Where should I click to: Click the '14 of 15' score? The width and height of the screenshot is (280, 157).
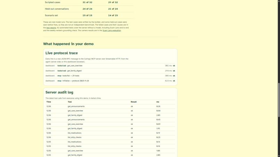click(113, 16)
